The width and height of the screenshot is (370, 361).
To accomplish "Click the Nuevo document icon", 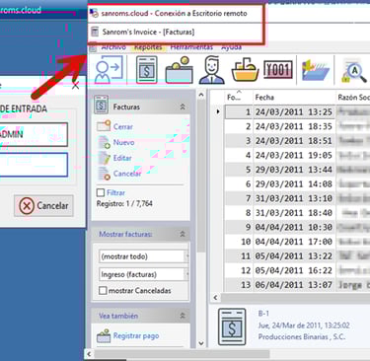I will pyautogui.click(x=104, y=142).
